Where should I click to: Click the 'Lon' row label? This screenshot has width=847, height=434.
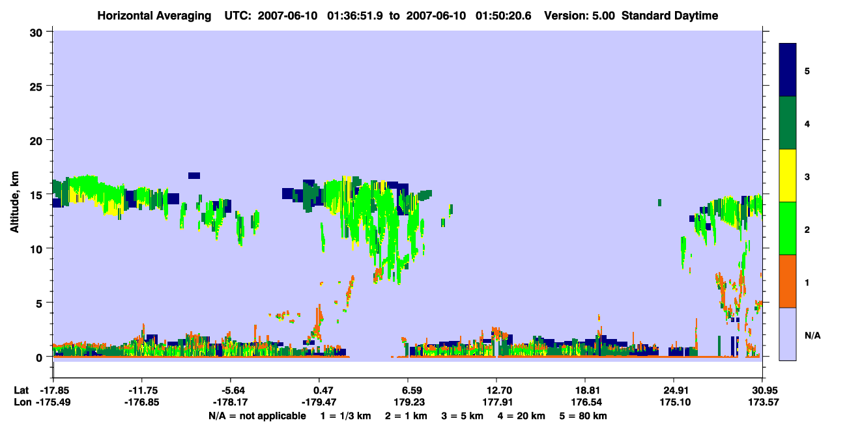coord(22,403)
